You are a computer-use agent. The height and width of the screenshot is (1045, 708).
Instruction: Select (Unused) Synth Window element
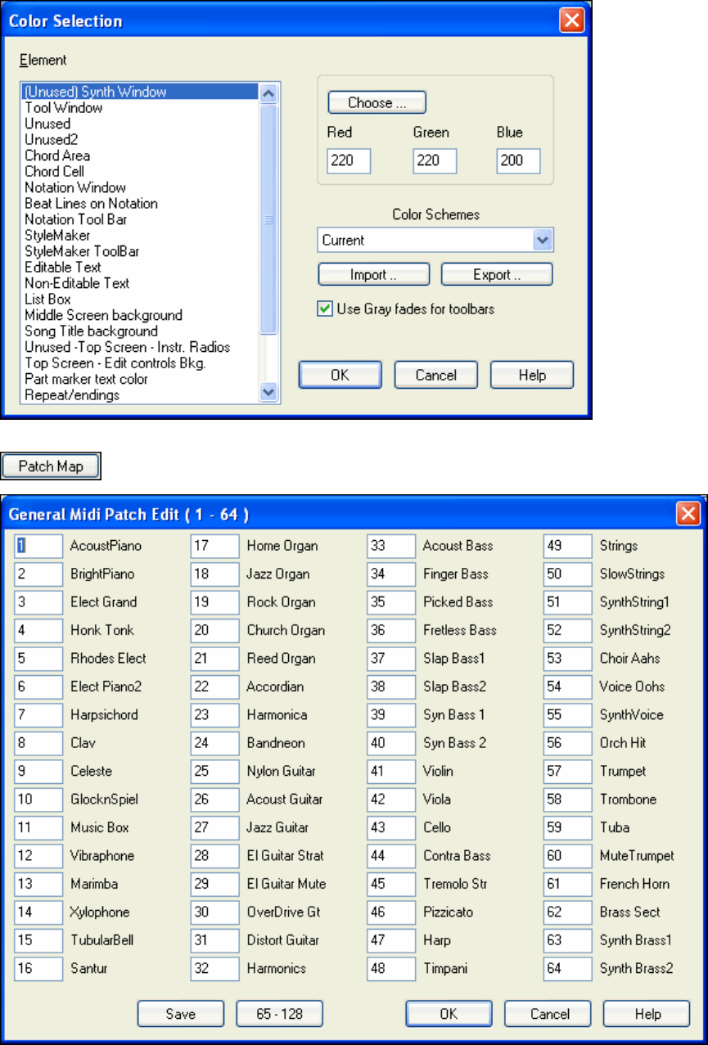point(140,92)
